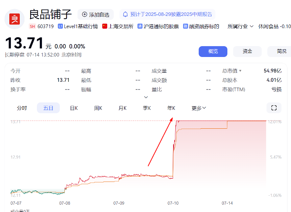Select the 月K chart period
The image size is (291, 212).
(x=122, y=108)
